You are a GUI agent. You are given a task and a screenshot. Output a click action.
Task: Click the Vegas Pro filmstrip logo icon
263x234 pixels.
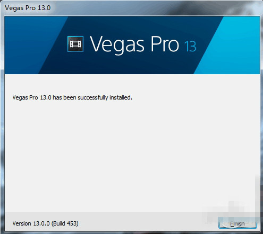pos(75,44)
